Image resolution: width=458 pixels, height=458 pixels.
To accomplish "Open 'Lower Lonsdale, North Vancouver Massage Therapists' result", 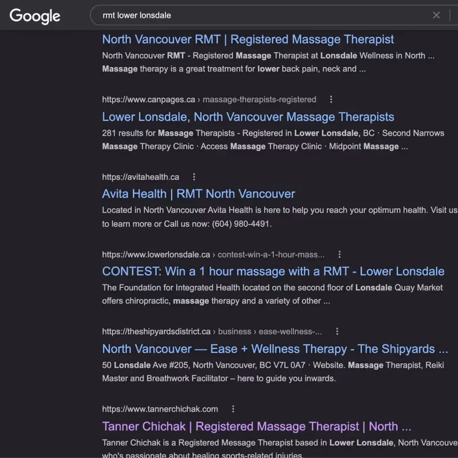I will click(248, 117).
